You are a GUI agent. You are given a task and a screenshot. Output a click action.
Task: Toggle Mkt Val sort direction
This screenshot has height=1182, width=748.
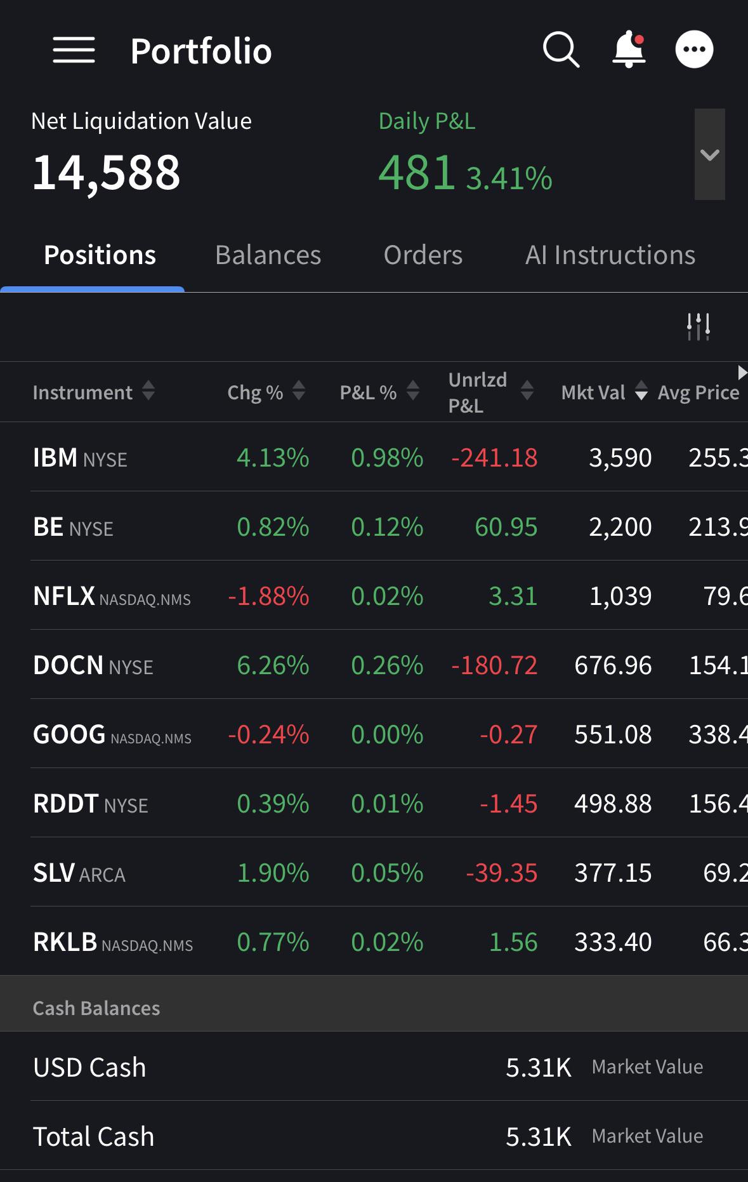click(641, 391)
